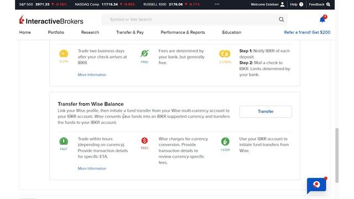Open the chat assistant bubble icon
The width and height of the screenshot is (354, 199).
click(x=316, y=186)
